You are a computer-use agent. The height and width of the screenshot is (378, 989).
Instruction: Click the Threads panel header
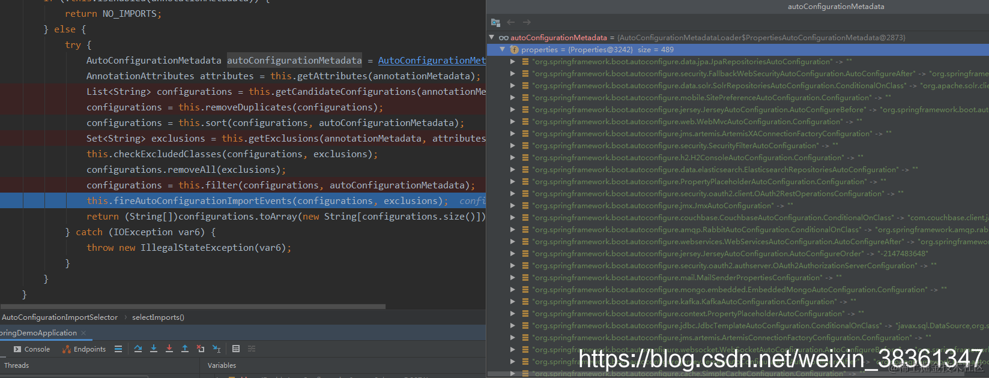[x=16, y=365]
